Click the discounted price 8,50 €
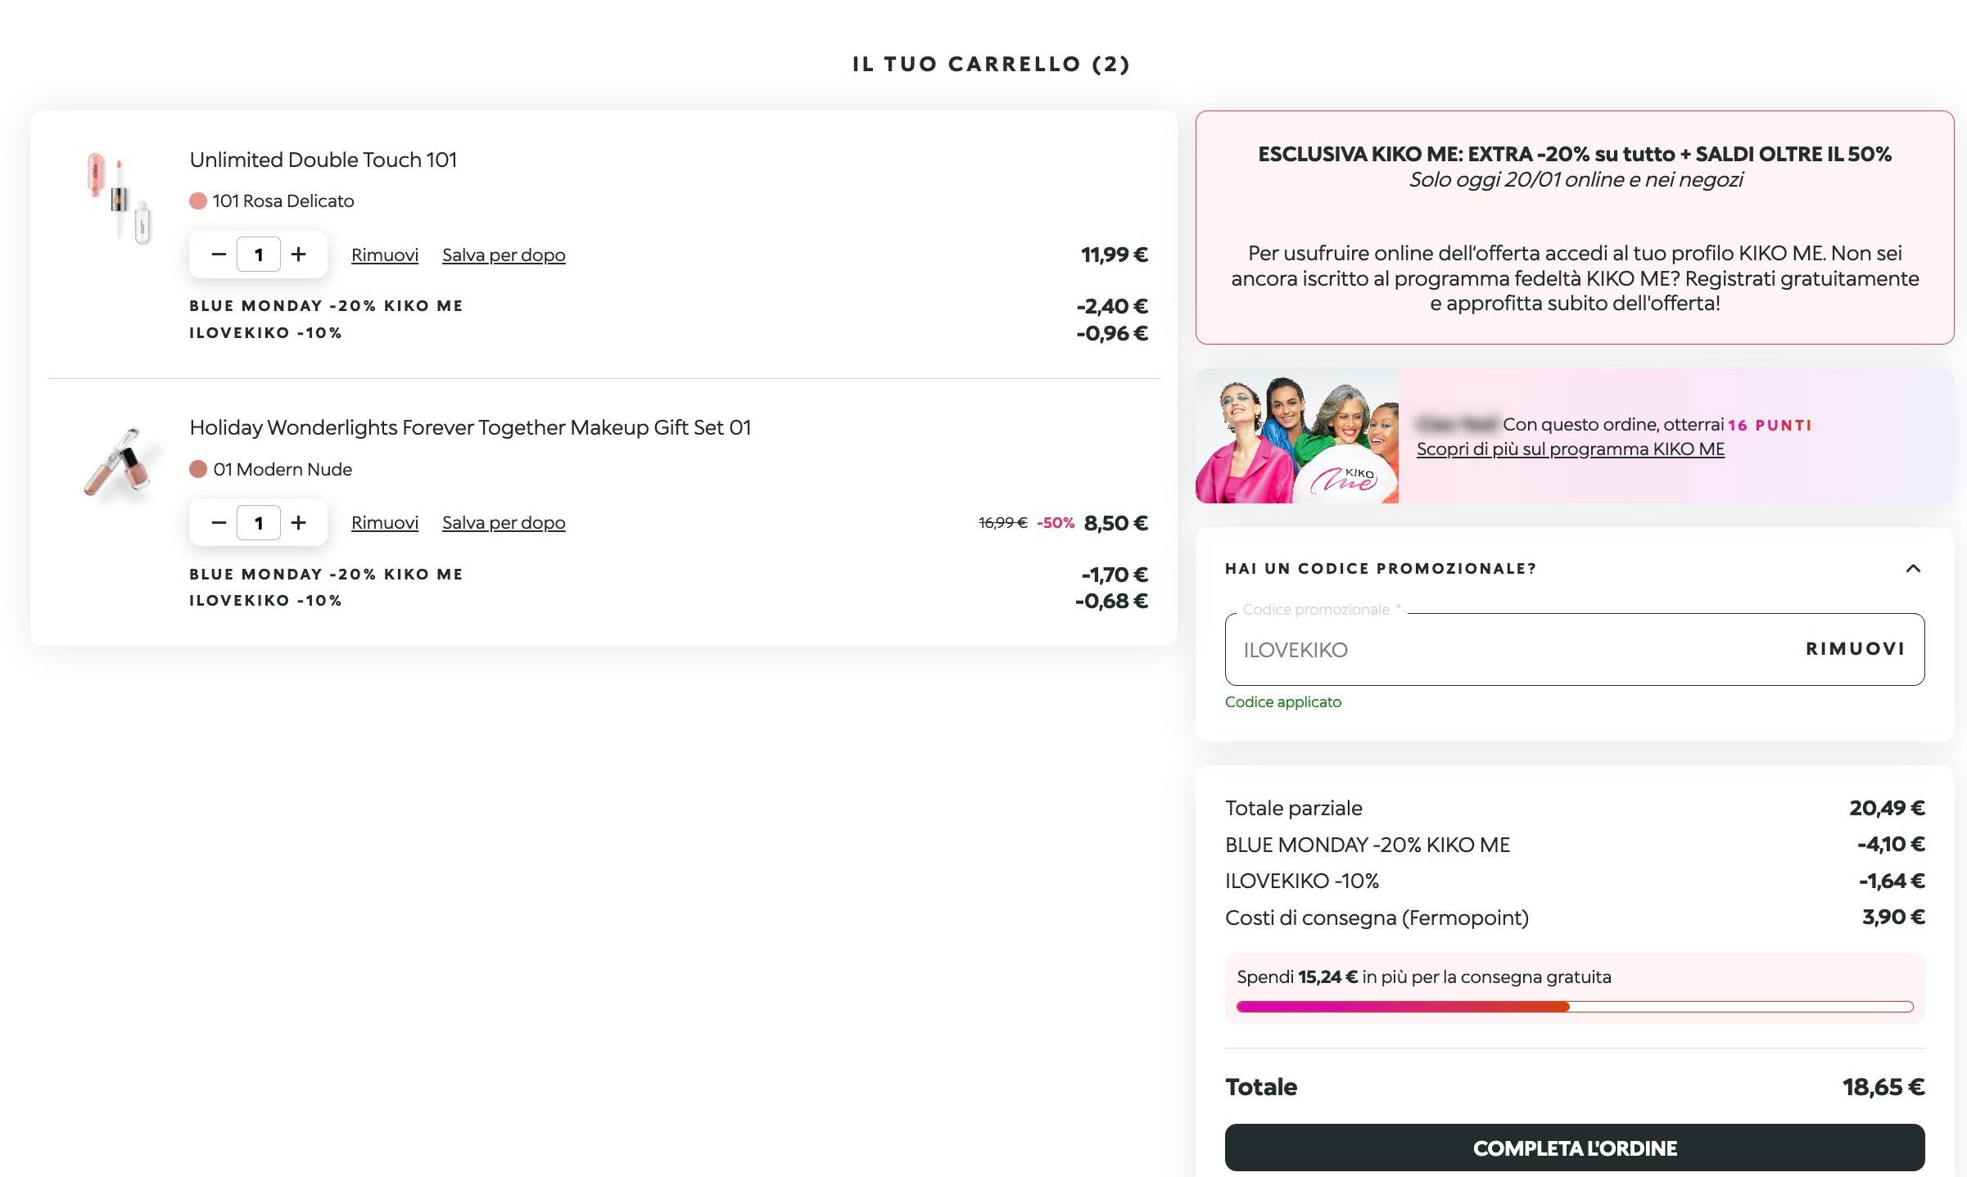The height and width of the screenshot is (1177, 1967). pos(1116,523)
